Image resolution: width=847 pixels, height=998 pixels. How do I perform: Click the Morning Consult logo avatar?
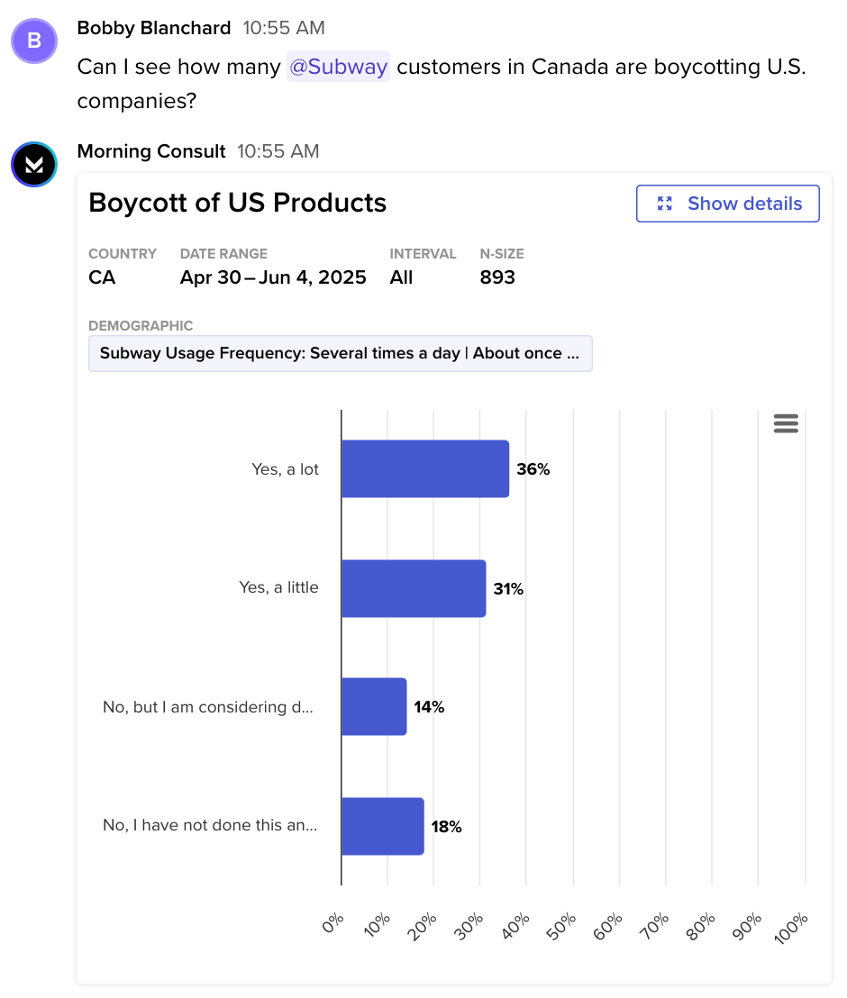point(34,164)
